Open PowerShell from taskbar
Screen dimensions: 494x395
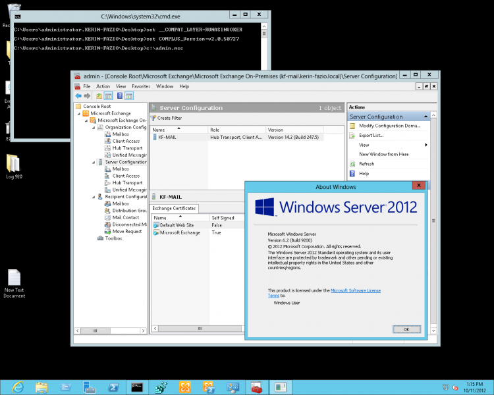point(113,387)
